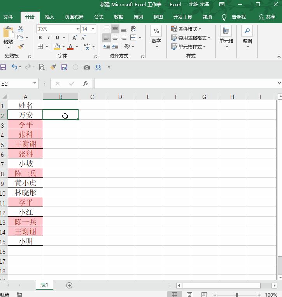Open the 条件格式 conditional formatting dropdown

(186, 29)
